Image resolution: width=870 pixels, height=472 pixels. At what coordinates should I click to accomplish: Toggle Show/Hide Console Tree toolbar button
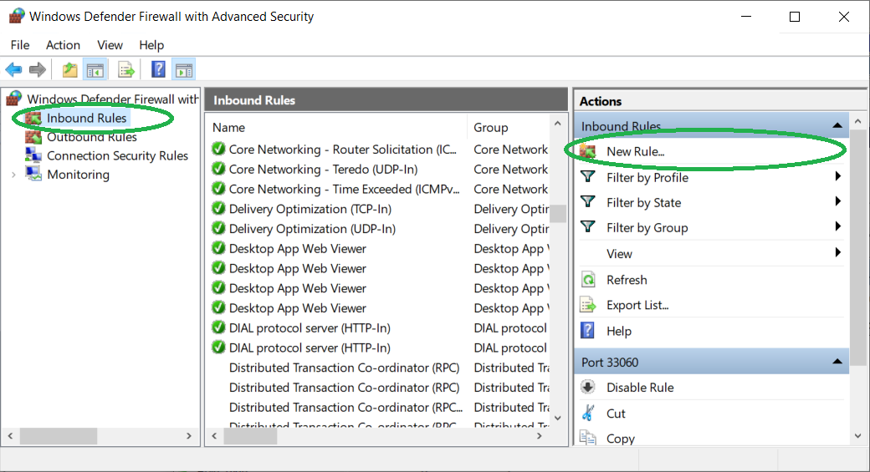[95, 70]
